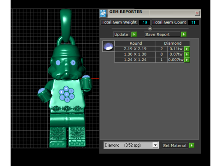Click quantity 2 in the gem table

pyautogui.click(x=162, y=49)
